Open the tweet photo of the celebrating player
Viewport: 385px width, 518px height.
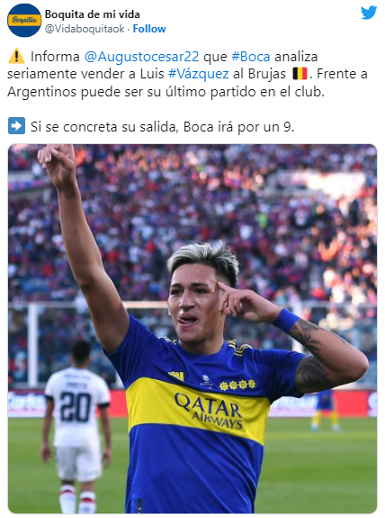click(192, 329)
